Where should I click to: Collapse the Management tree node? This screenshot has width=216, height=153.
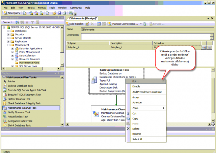pos(8,45)
